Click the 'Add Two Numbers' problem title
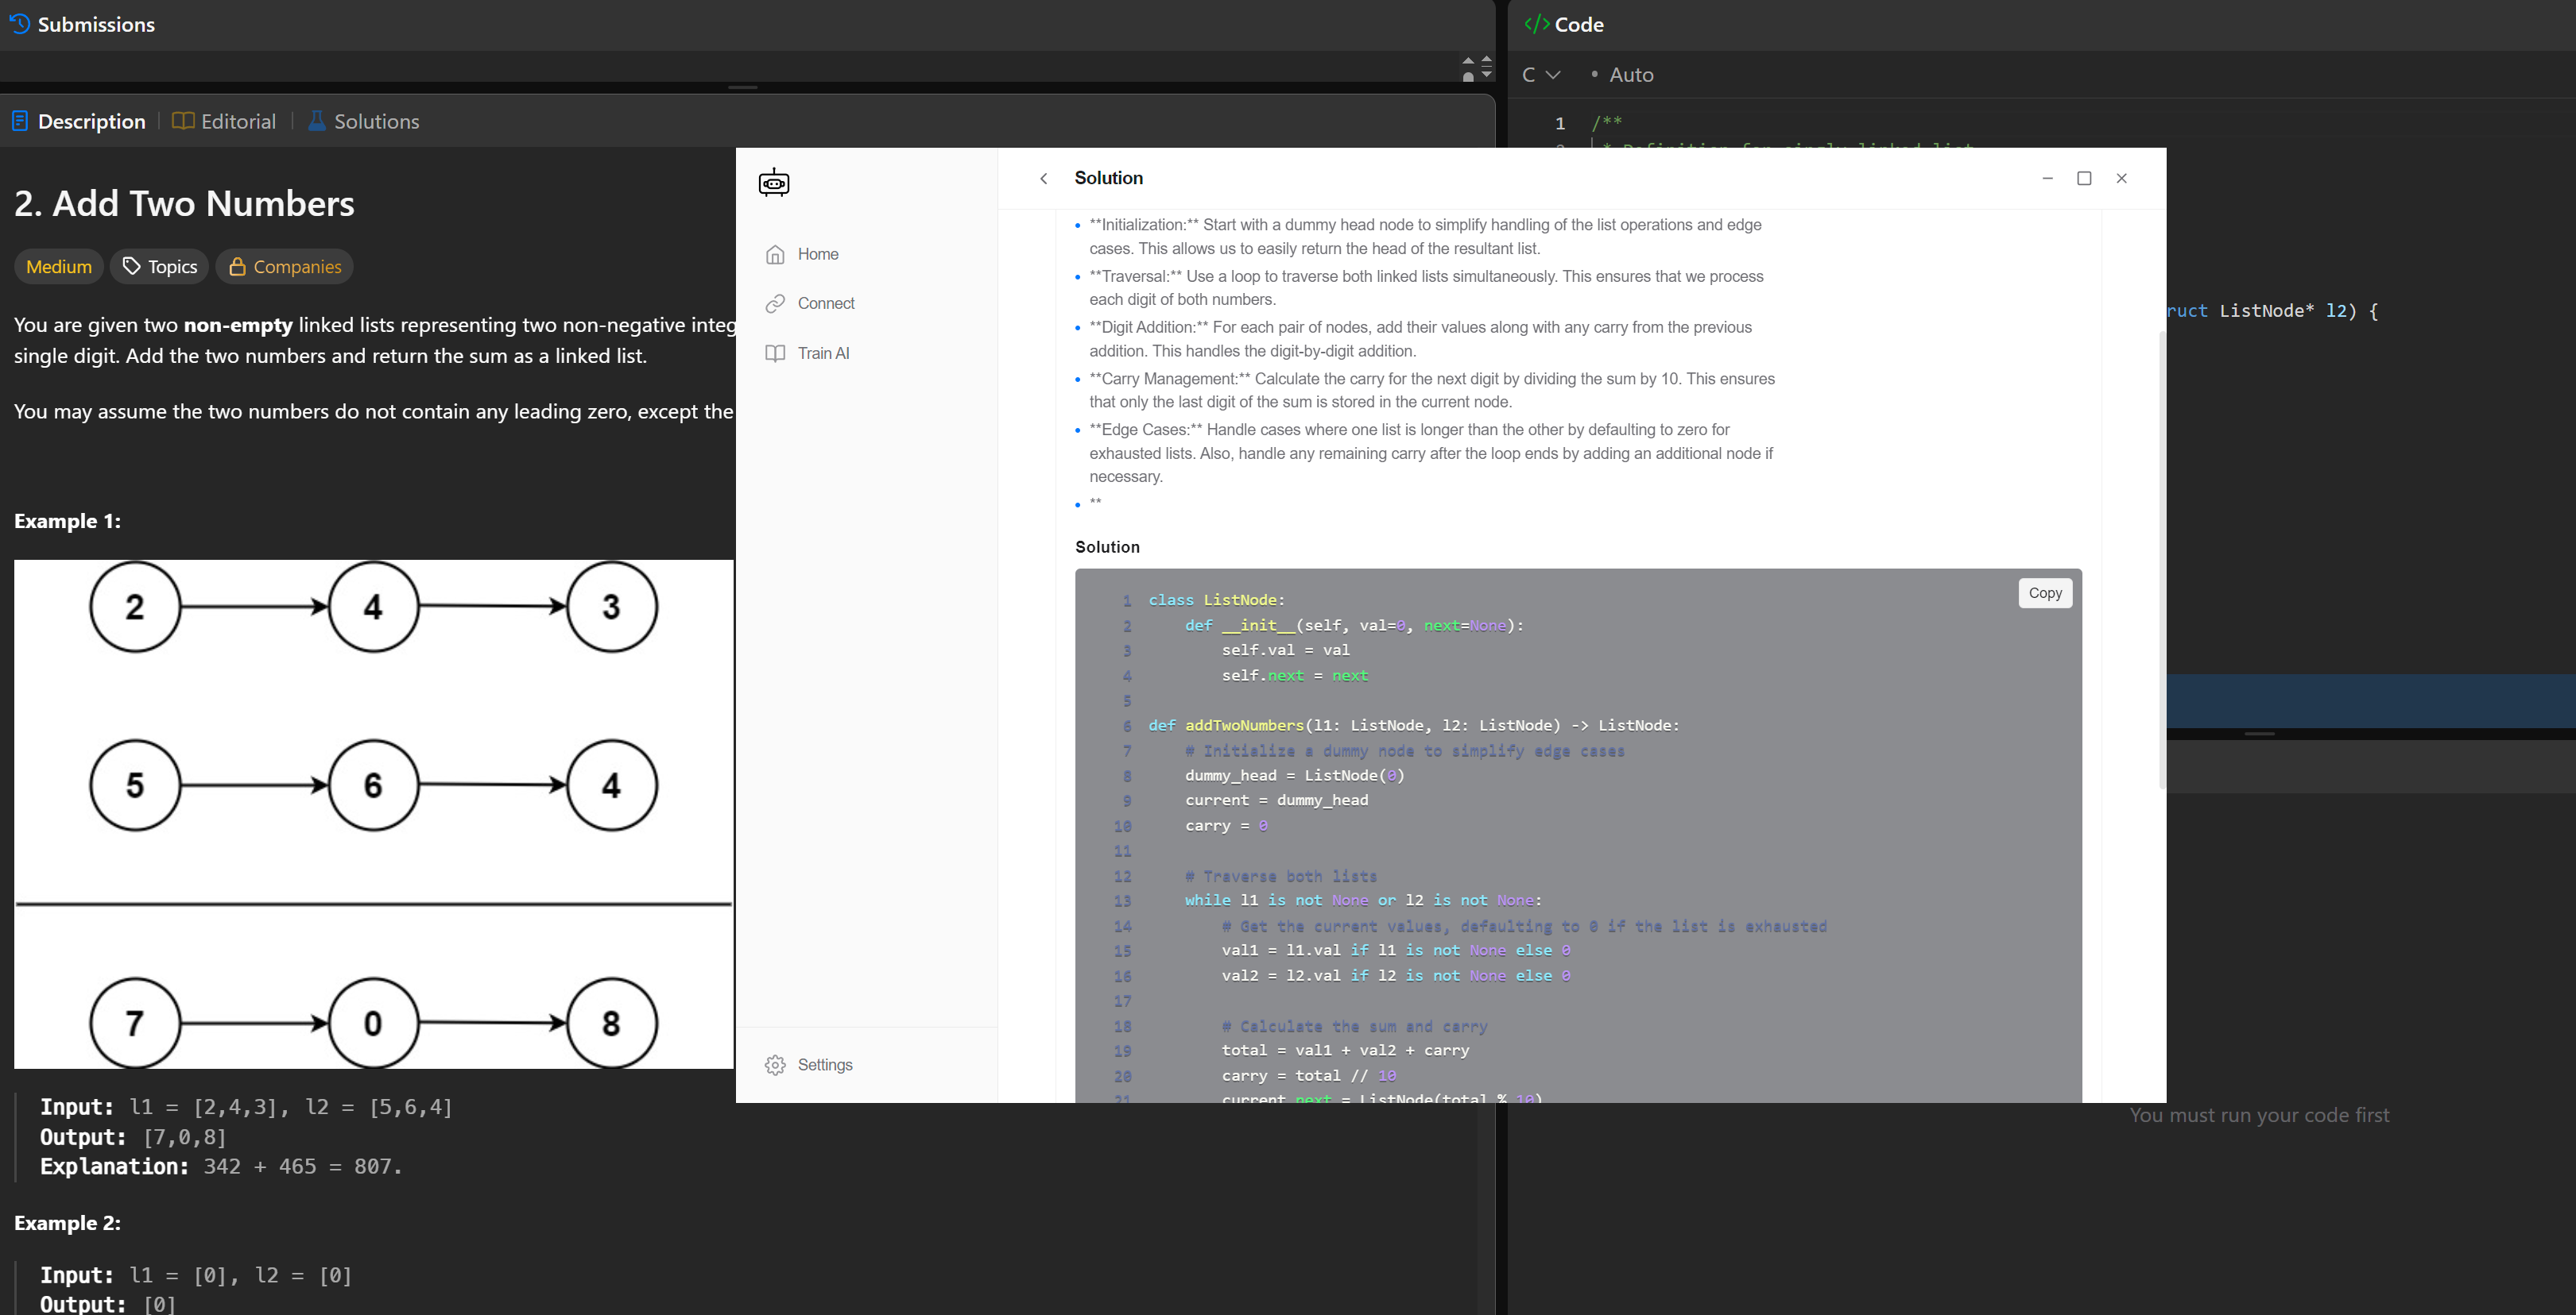 click(184, 202)
